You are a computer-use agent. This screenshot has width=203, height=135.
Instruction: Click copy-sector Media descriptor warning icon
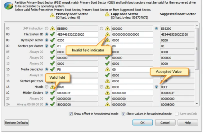(107, 69)
